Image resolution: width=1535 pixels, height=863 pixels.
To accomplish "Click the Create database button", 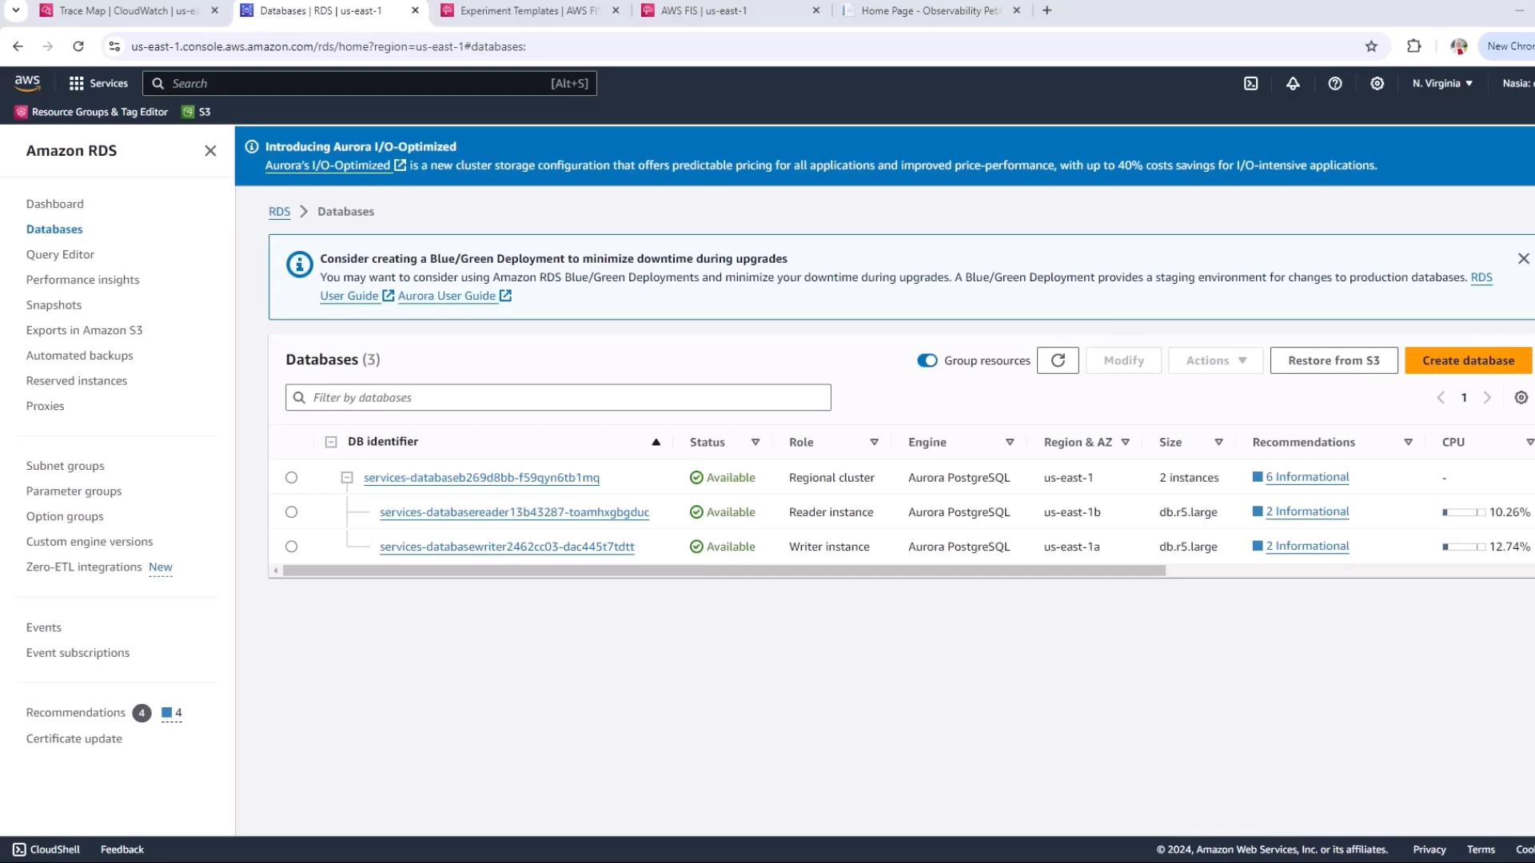I will (x=1468, y=360).
